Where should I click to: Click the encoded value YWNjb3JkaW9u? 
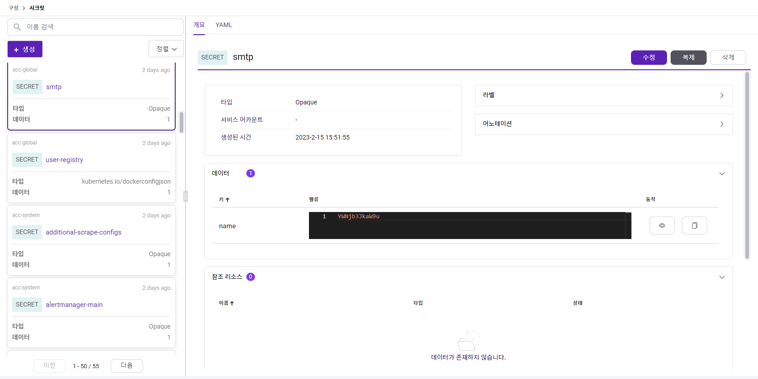[x=359, y=217]
